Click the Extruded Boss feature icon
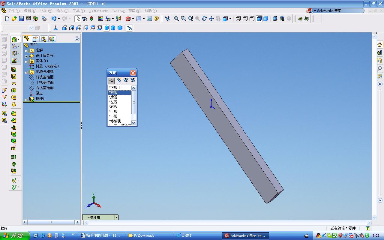The width and height of the screenshot is (384, 240). pyautogui.click(x=14, y=70)
